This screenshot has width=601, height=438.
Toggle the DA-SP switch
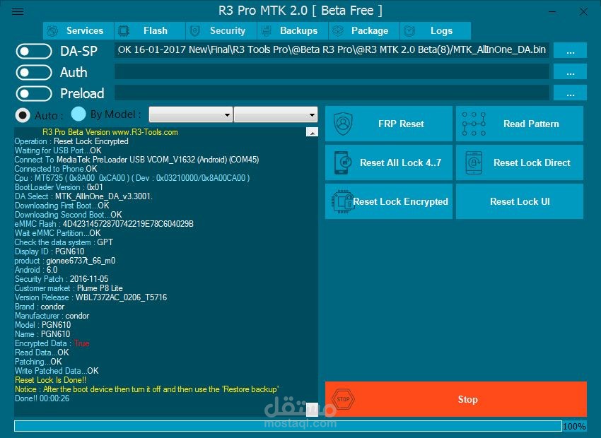(34, 50)
